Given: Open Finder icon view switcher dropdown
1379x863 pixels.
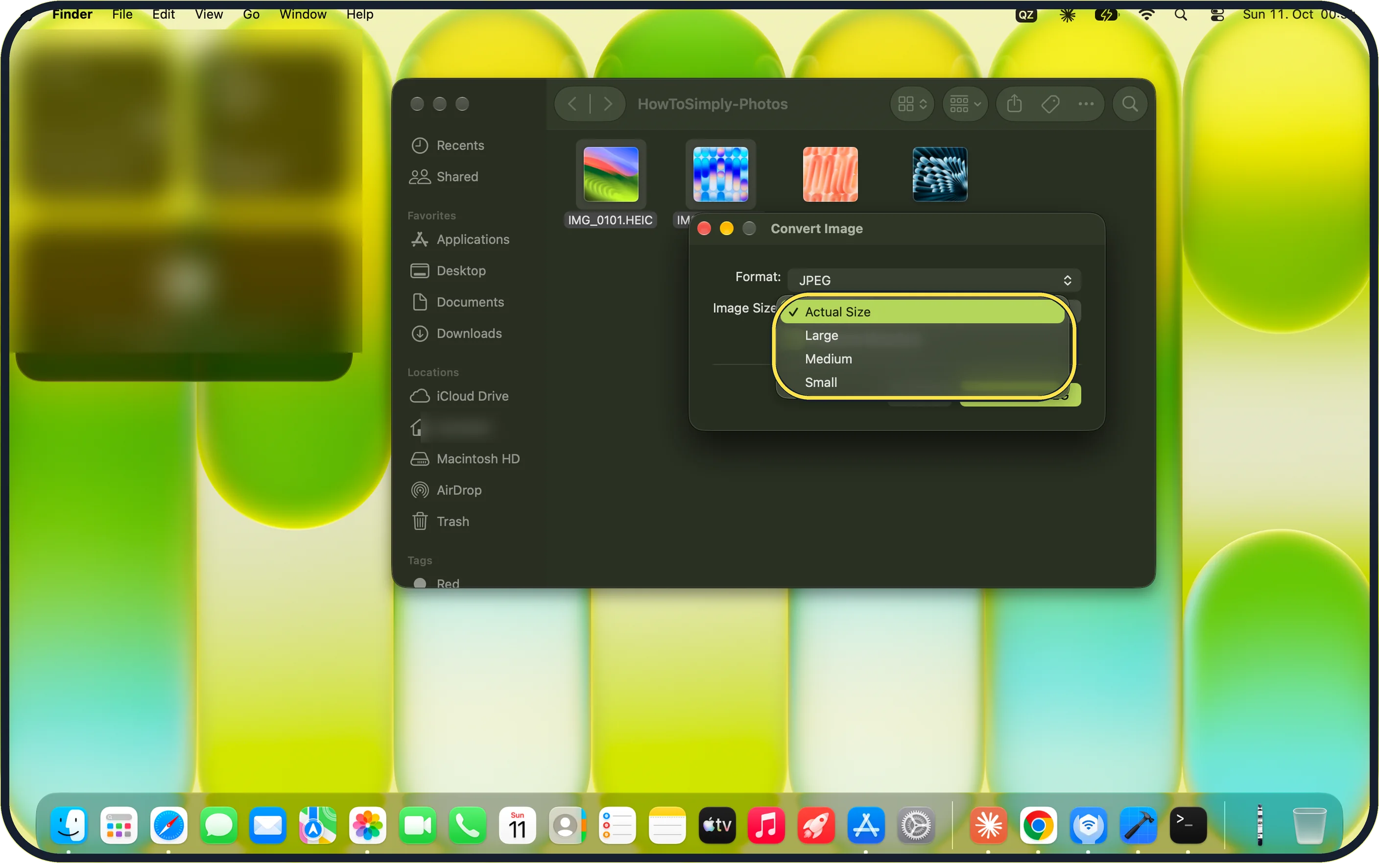Looking at the screenshot, I should pos(912,104).
